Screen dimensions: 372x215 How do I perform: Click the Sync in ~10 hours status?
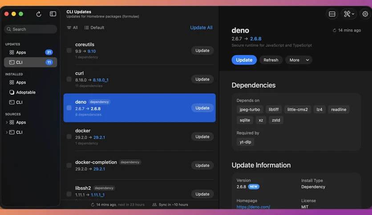170,205
